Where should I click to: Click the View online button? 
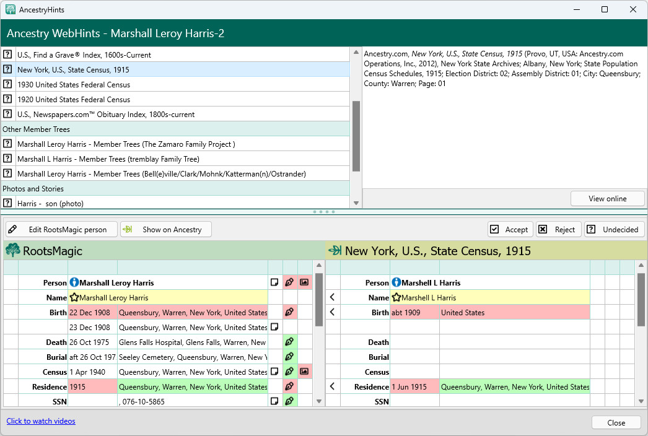pyautogui.click(x=607, y=199)
